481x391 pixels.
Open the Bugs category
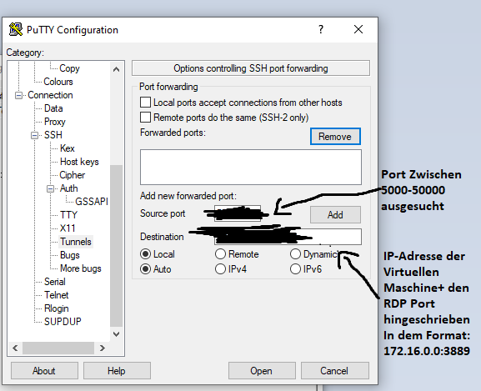70,255
